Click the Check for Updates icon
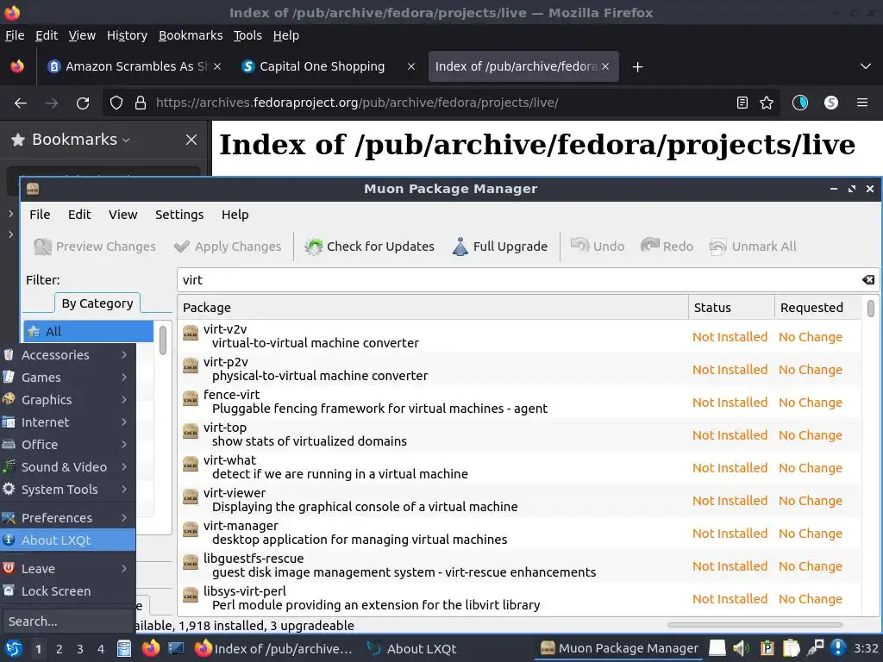The width and height of the screenshot is (883, 662). 313,247
